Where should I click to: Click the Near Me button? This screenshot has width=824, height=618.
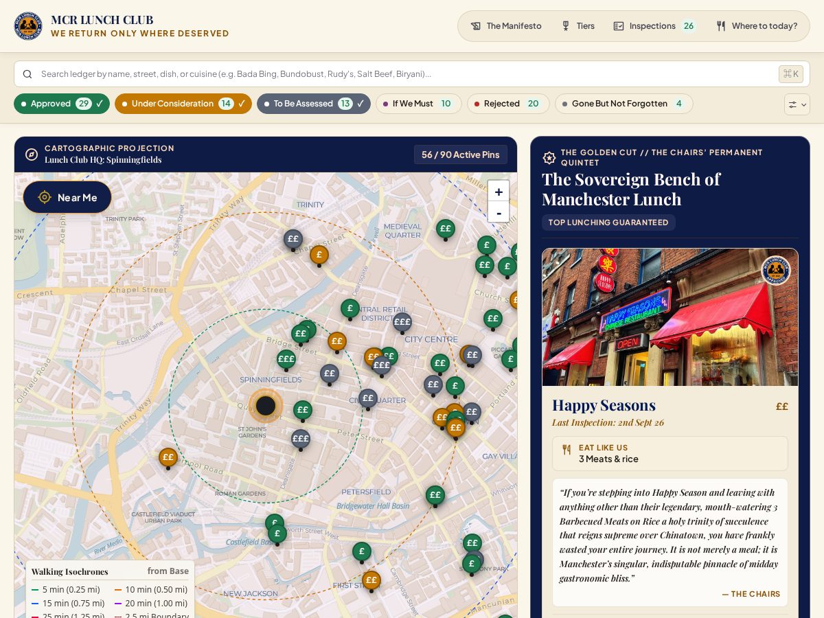click(x=67, y=198)
